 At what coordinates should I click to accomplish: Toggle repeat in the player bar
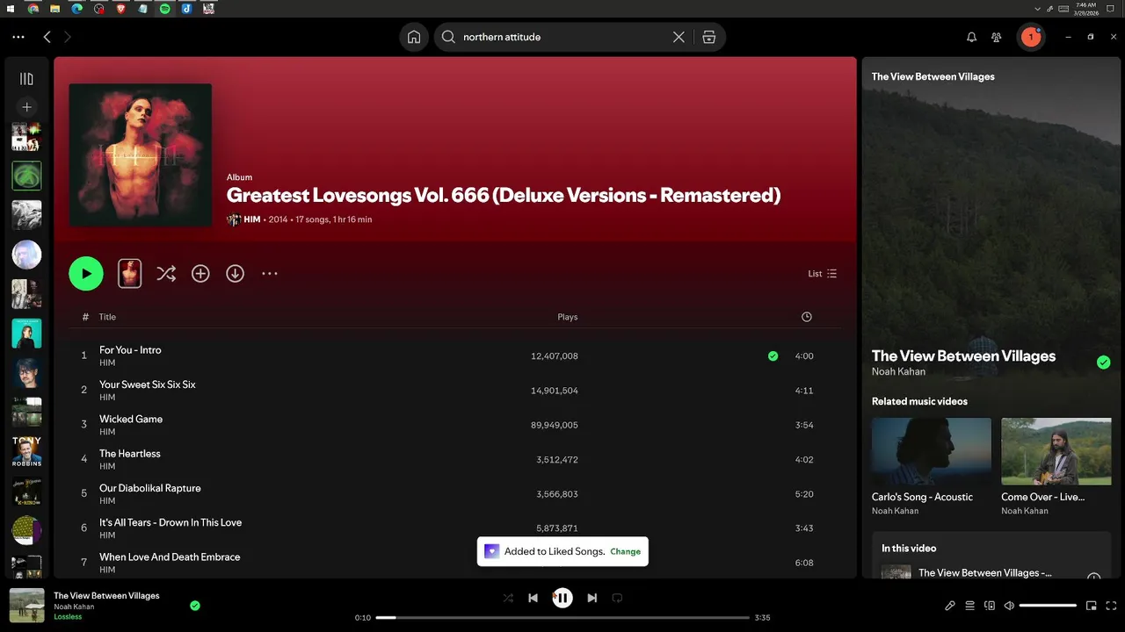617,598
